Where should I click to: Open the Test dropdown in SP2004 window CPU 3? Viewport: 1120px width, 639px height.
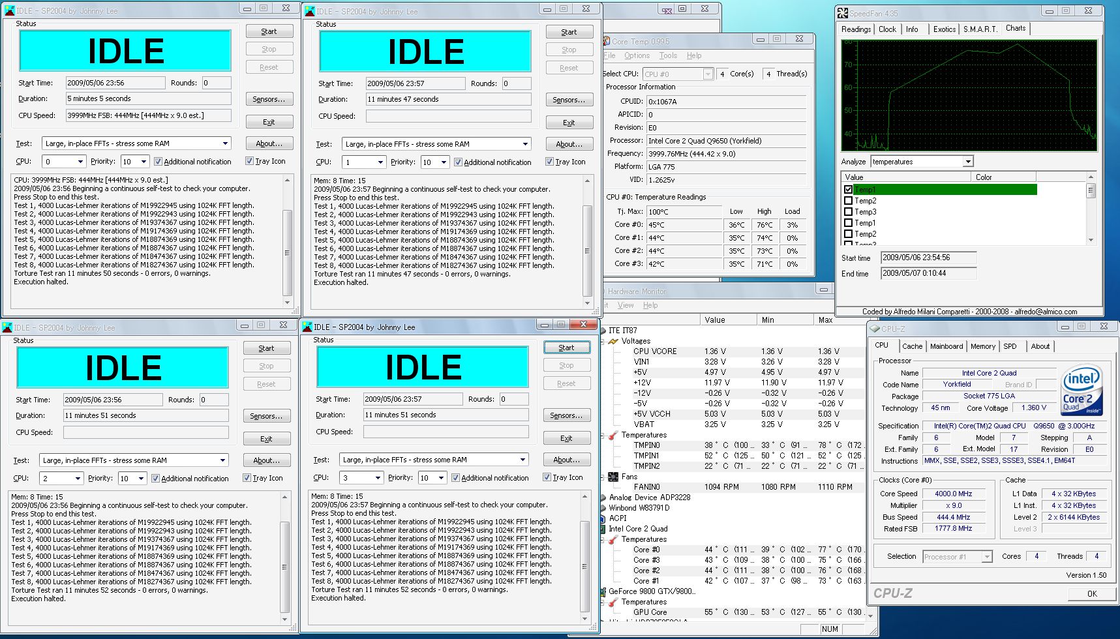tap(522, 460)
